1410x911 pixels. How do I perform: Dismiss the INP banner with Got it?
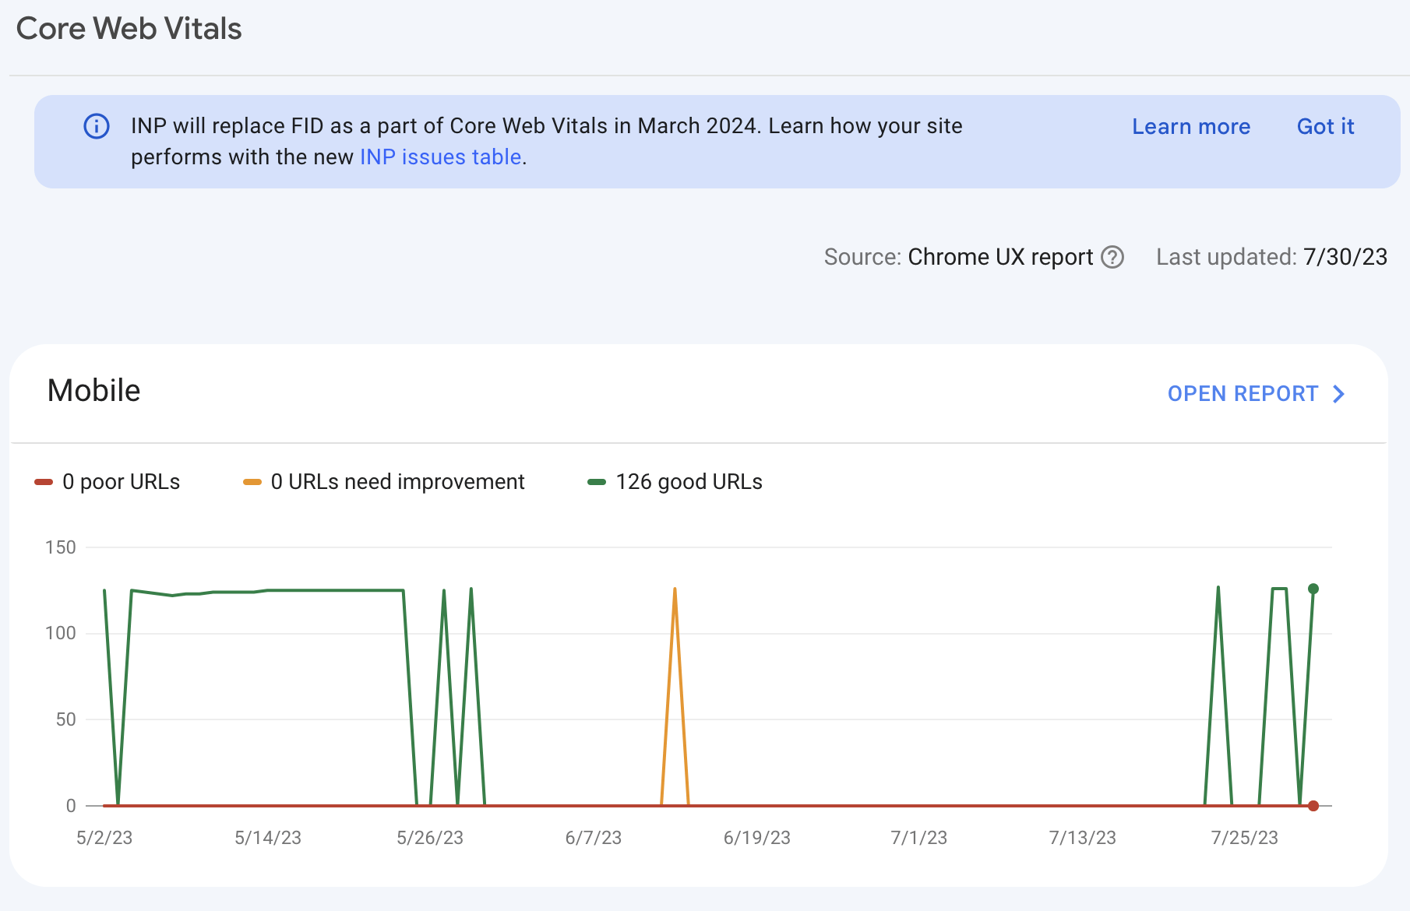click(x=1324, y=126)
